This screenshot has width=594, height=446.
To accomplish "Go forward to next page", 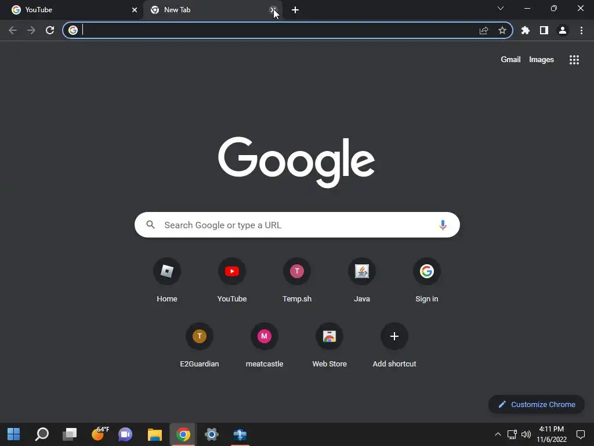I will click(31, 30).
